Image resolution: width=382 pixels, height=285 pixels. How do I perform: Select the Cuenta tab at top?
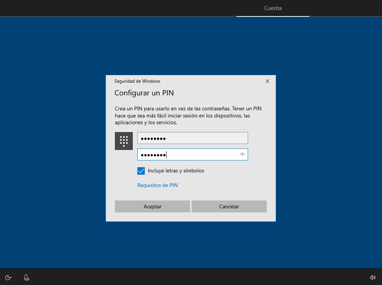(273, 8)
